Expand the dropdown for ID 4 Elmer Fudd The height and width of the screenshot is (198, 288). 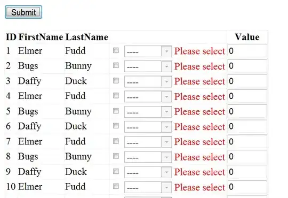148,97
